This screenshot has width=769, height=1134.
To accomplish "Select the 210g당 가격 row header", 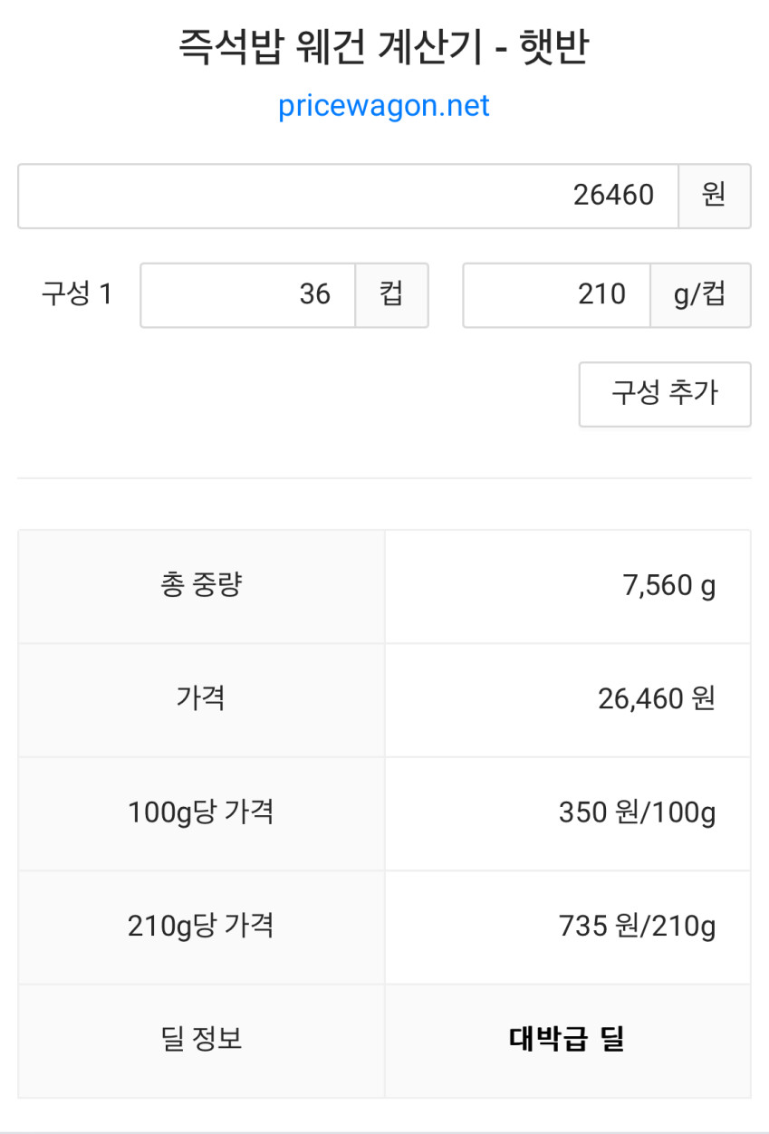I will [x=201, y=927].
